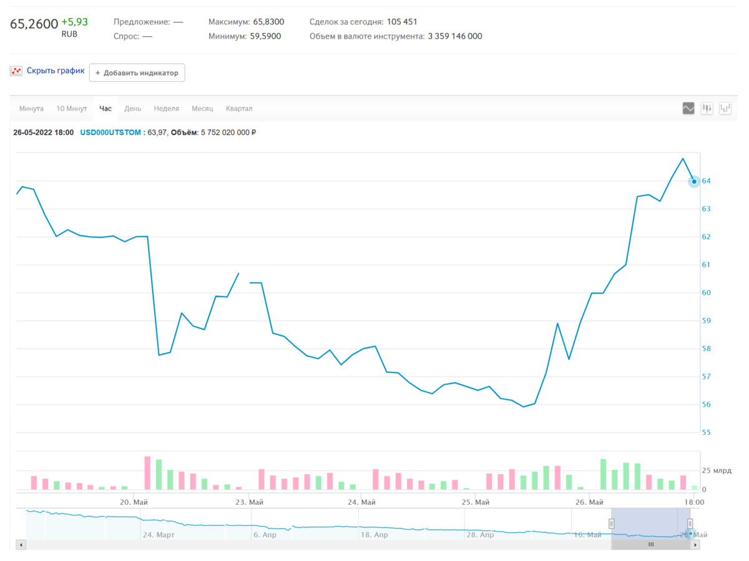
Task: Click the navigator's right range handle
Action: pyautogui.click(x=690, y=524)
